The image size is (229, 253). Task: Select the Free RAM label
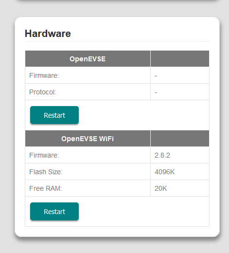click(46, 188)
